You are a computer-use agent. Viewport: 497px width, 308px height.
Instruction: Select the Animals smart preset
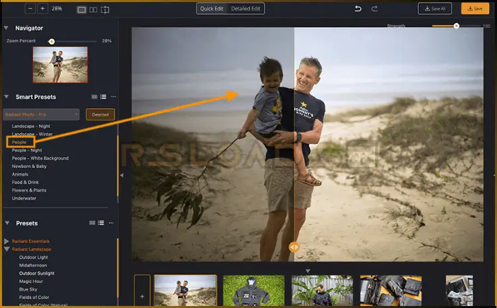20,174
